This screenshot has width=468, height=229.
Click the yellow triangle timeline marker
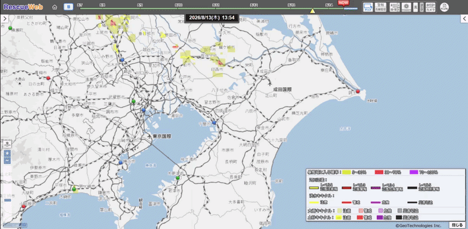tap(312, 11)
